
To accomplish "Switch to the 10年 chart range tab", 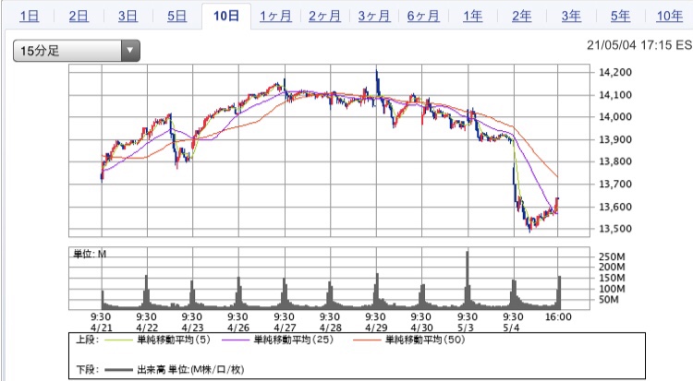I will tap(670, 16).
